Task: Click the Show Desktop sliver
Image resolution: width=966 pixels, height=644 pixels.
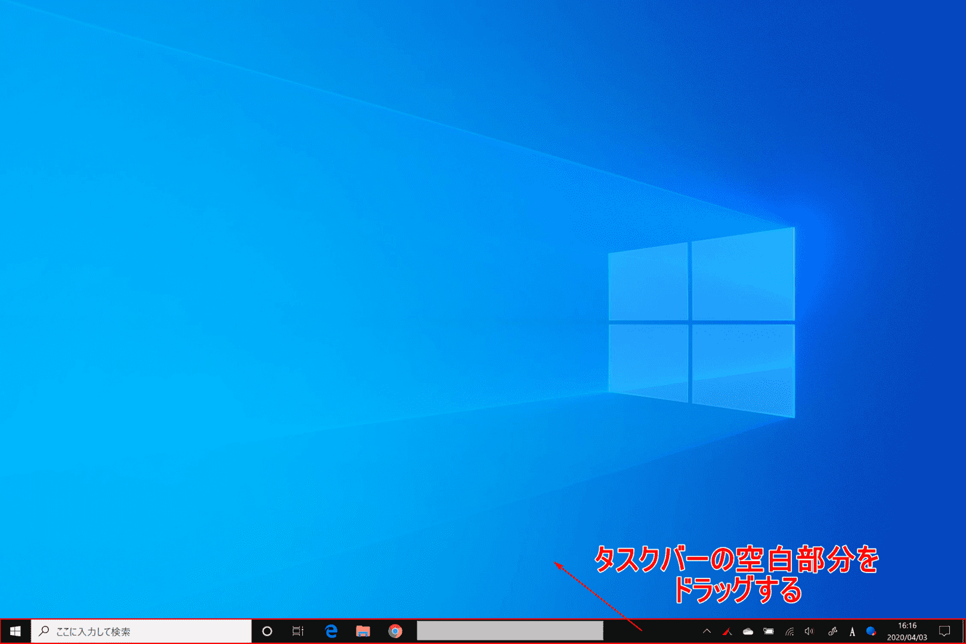Action: [963, 631]
